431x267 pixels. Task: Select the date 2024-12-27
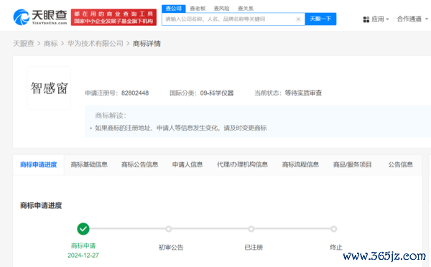tap(83, 256)
